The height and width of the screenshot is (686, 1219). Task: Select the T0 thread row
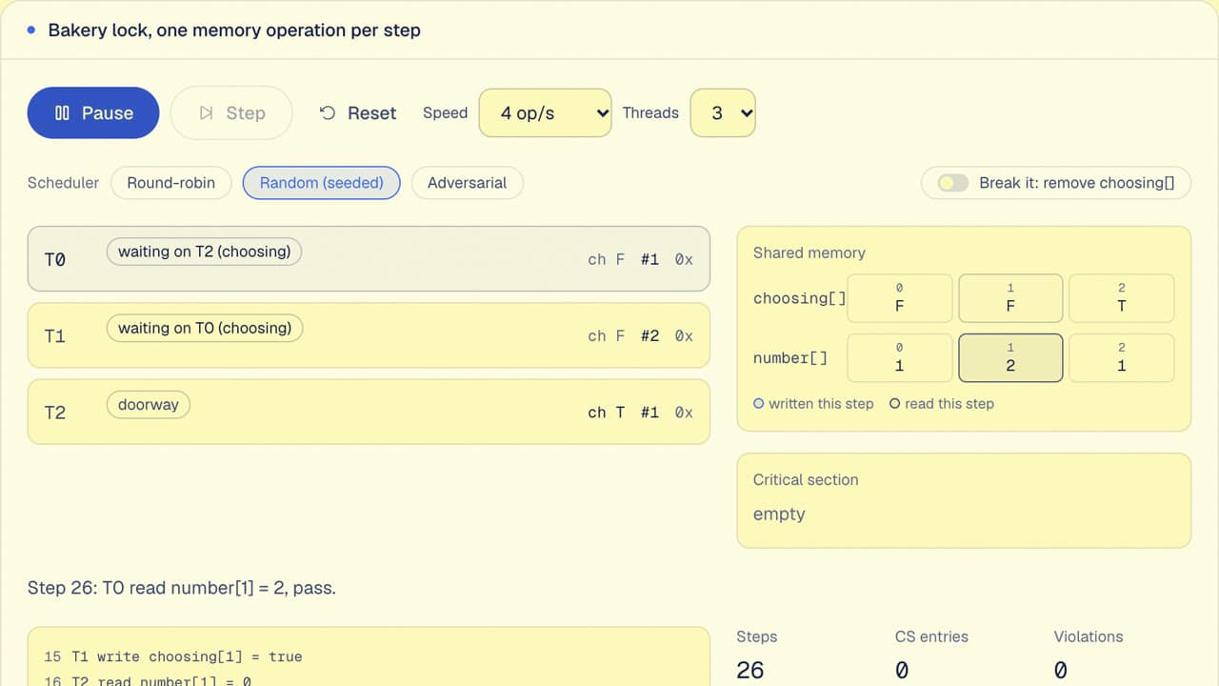(369, 258)
